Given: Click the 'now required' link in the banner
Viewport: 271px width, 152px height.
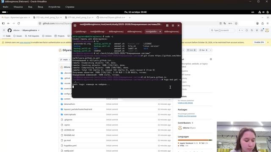Looking at the screenshot, I should click(25, 42).
